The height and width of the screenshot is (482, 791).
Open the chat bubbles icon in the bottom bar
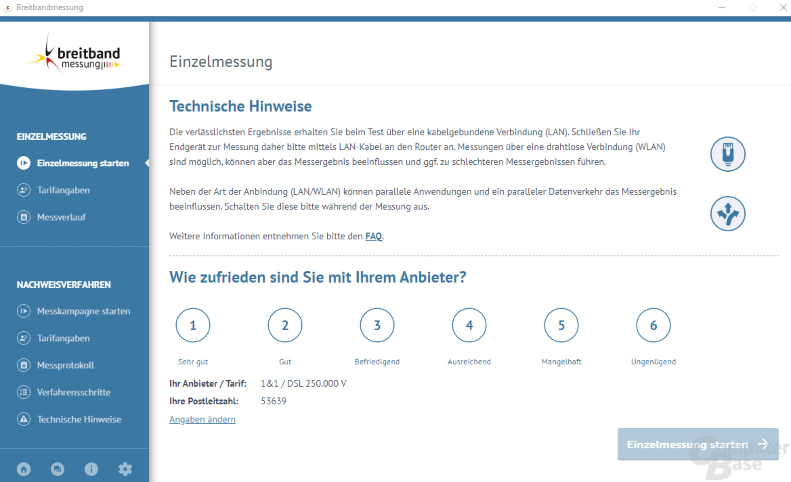pos(58,469)
